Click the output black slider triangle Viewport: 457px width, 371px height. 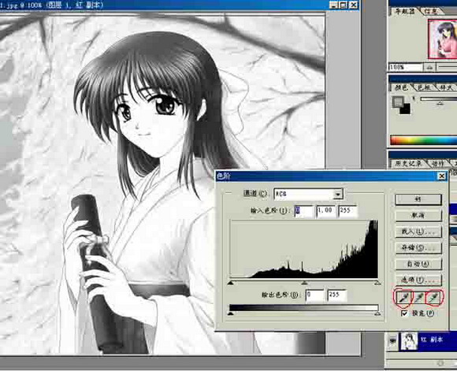coord(231,313)
